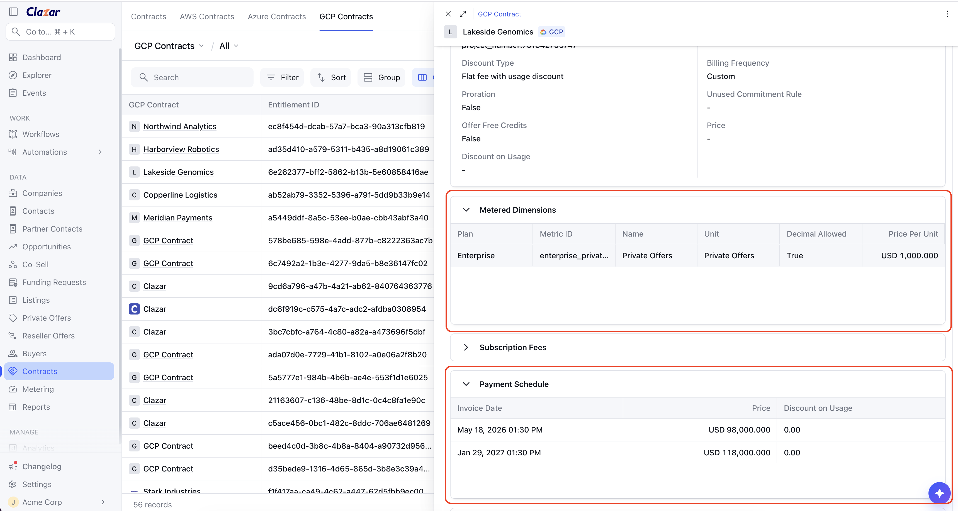The width and height of the screenshot is (958, 511).
Task: Open the Harborview Robotics contract
Action: (x=181, y=149)
